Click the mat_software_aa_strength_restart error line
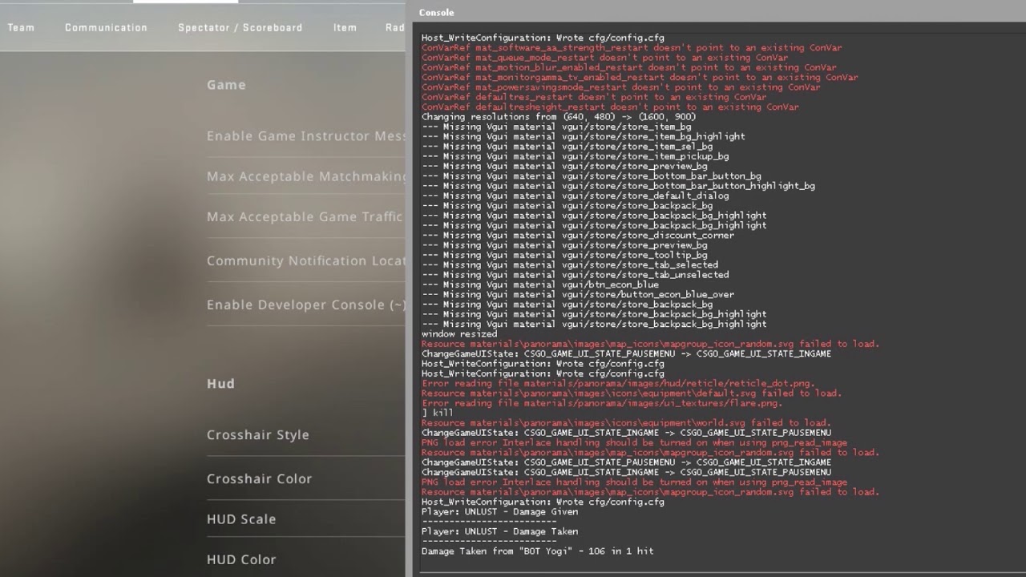The width and height of the screenshot is (1026, 577). (x=632, y=48)
